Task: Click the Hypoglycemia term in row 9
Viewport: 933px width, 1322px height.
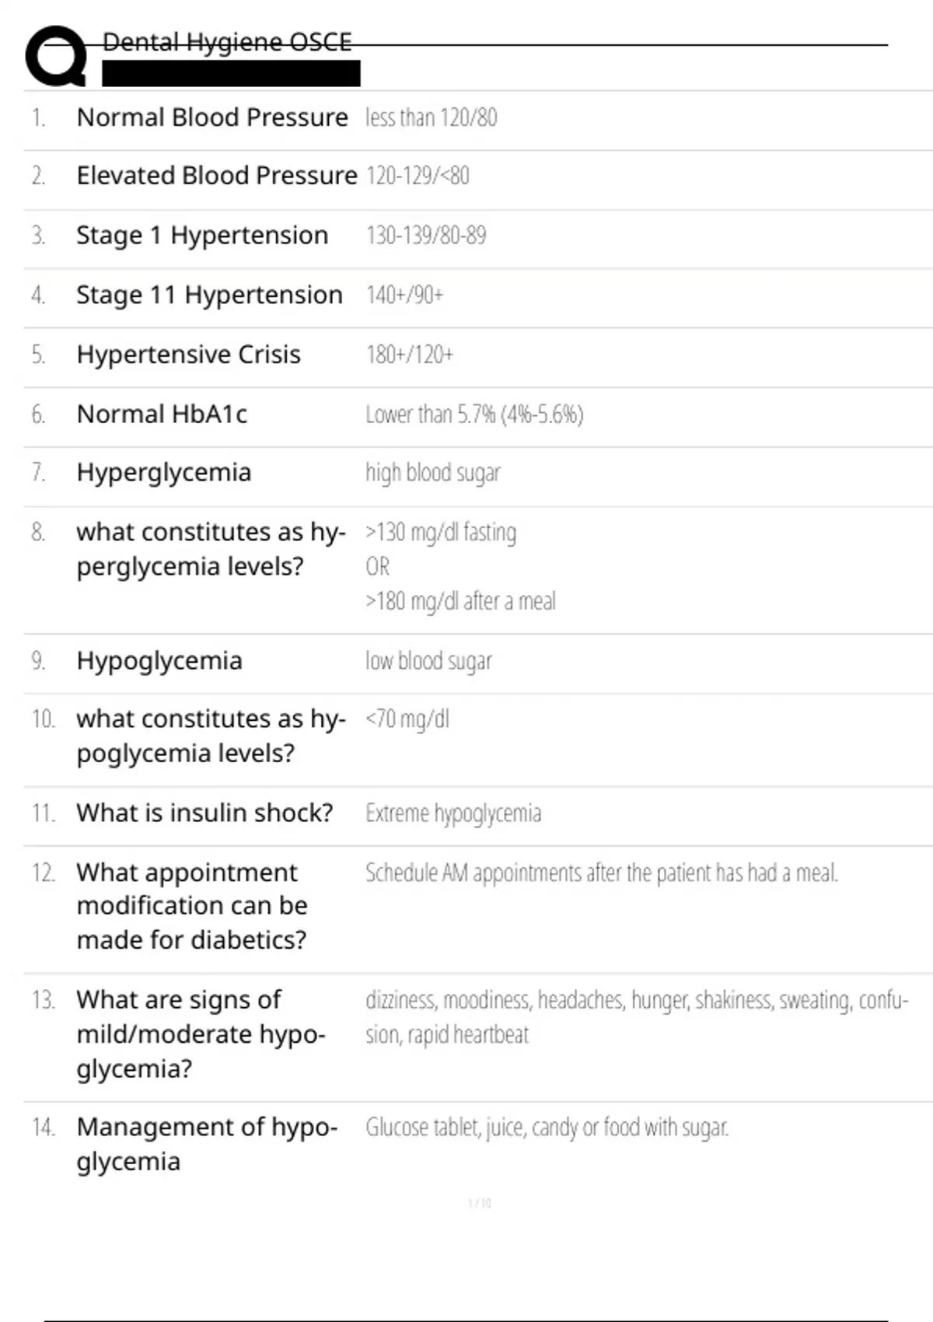Action: click(x=159, y=661)
